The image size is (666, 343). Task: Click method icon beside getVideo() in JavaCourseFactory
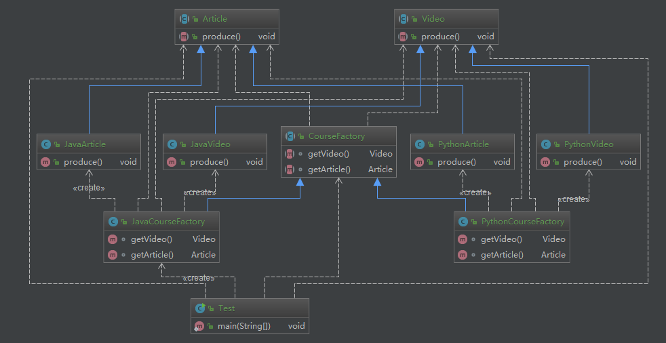[113, 239]
